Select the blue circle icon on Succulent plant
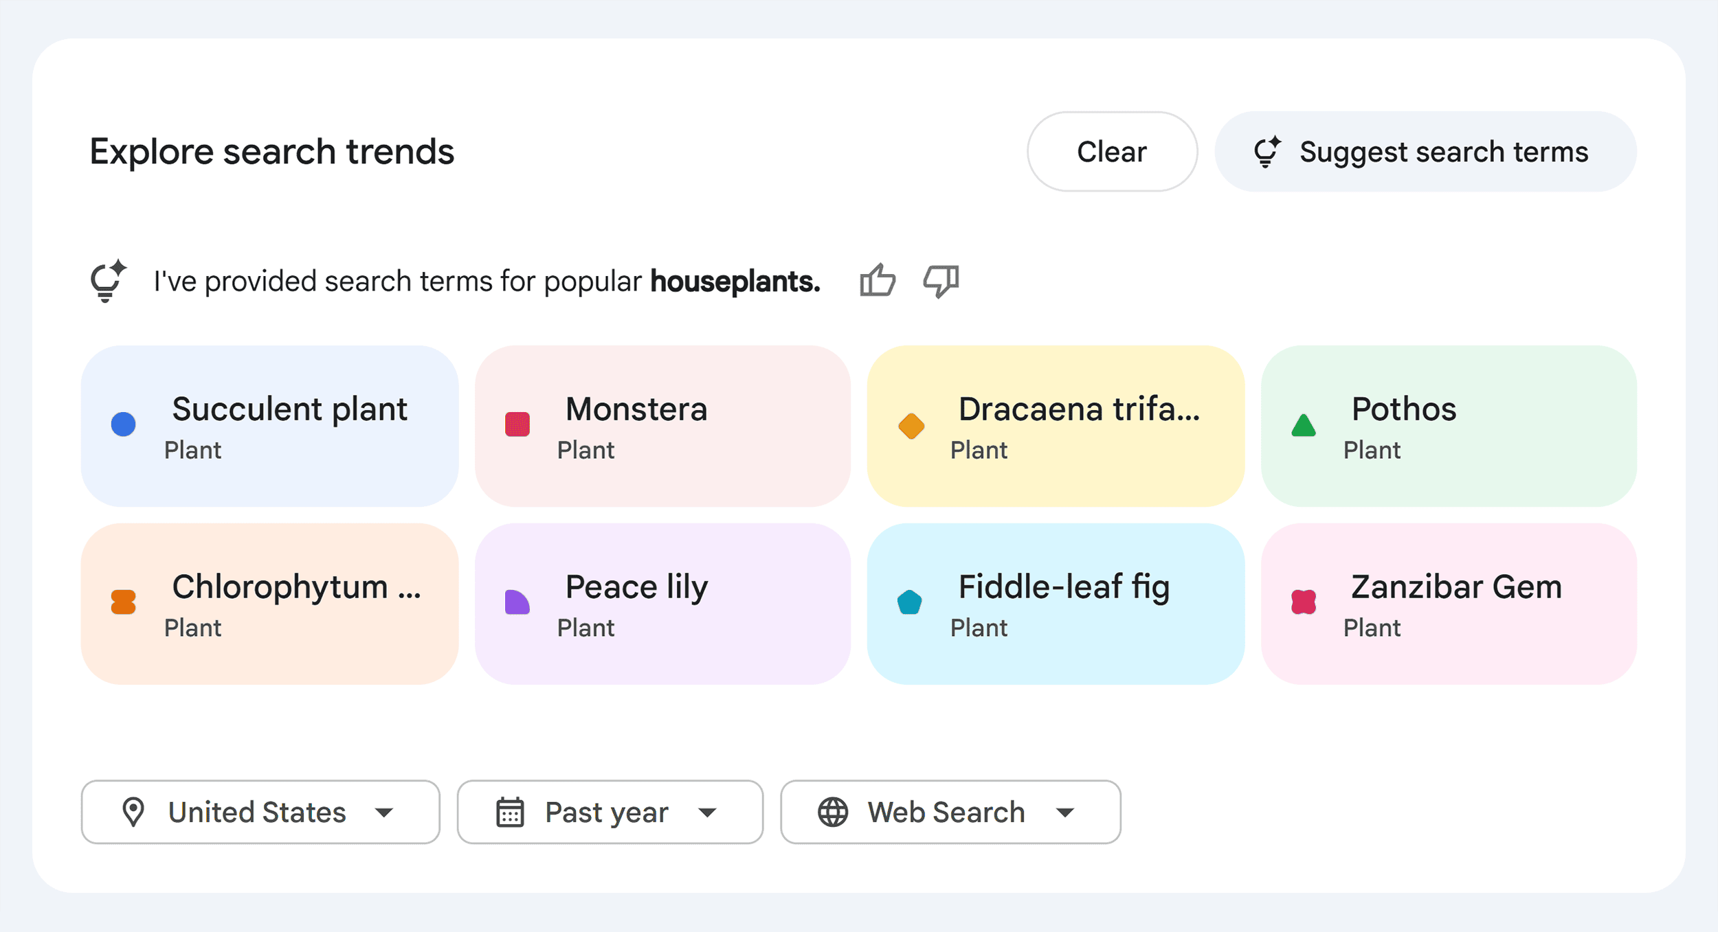 tap(123, 424)
